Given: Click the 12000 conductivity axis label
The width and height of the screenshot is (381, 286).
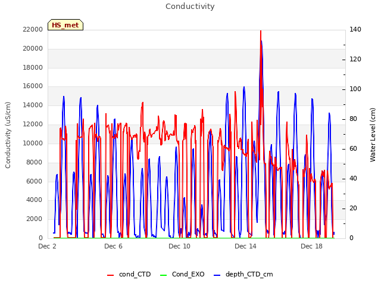Looking at the screenshot, I should 33,124.
